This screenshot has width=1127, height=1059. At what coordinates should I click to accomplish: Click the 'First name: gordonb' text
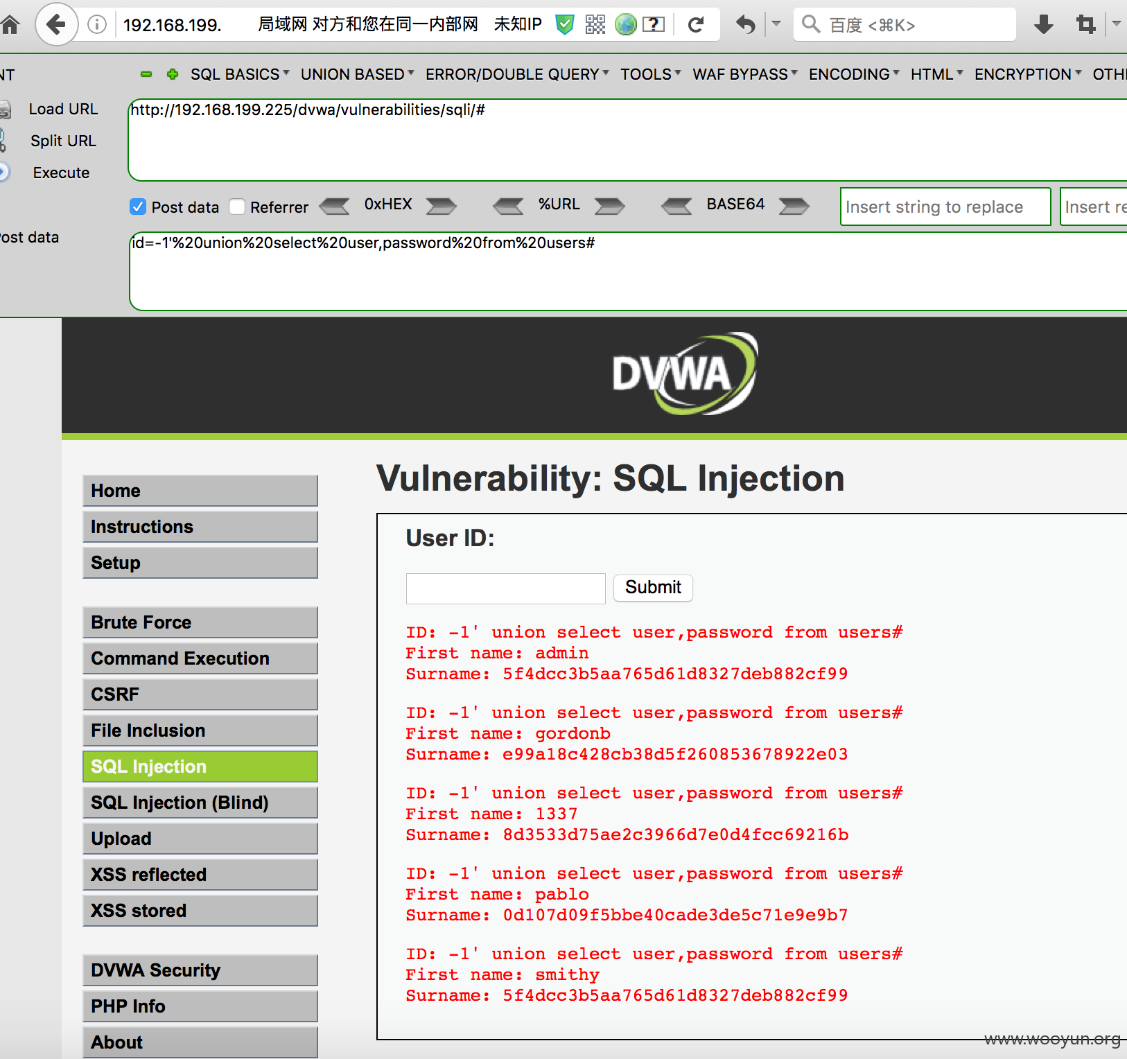(508, 733)
